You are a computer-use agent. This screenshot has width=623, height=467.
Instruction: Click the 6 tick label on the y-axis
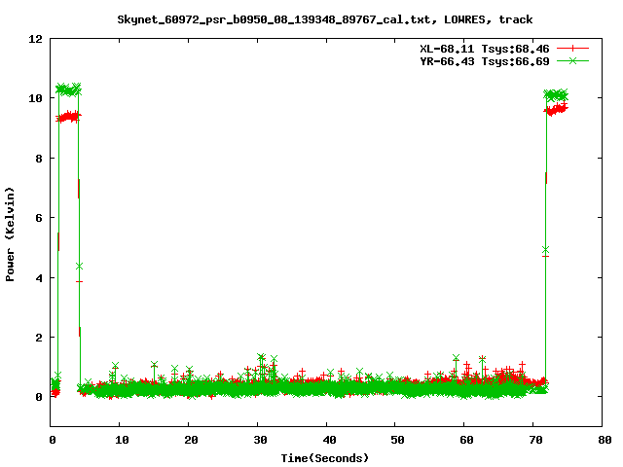coord(39,218)
